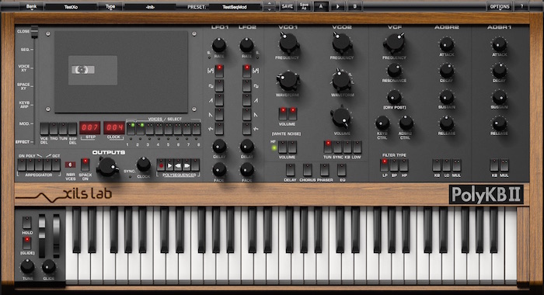This screenshot has width=544, height=295.
Task: Click the polysequencer rewind button
Action: 178,165
